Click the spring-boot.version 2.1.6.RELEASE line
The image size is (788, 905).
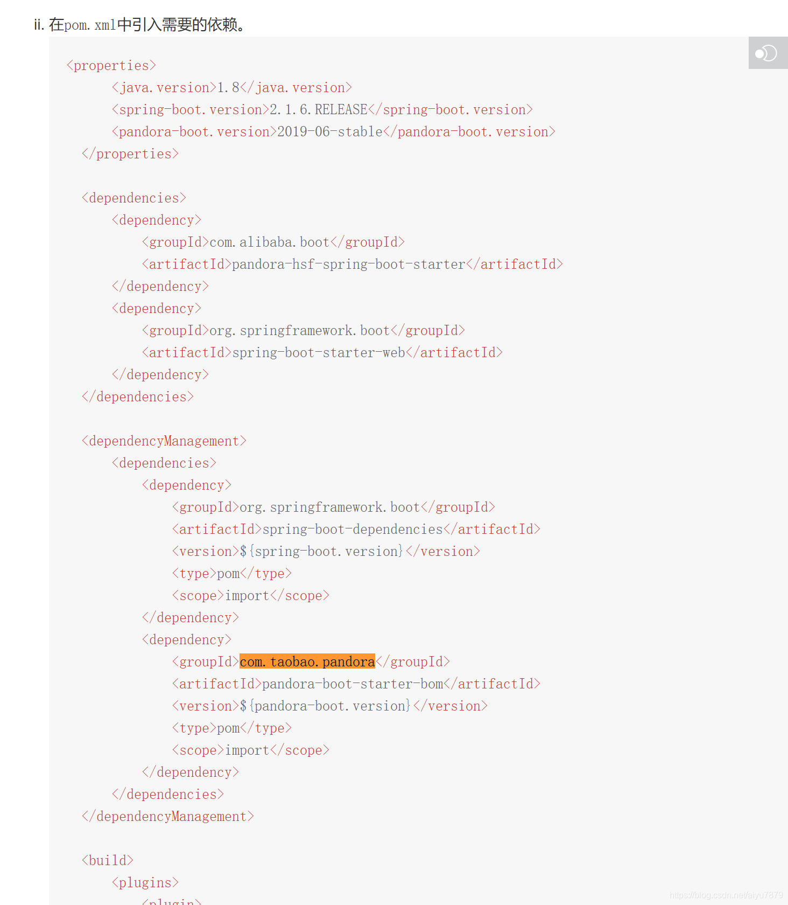[x=322, y=110]
